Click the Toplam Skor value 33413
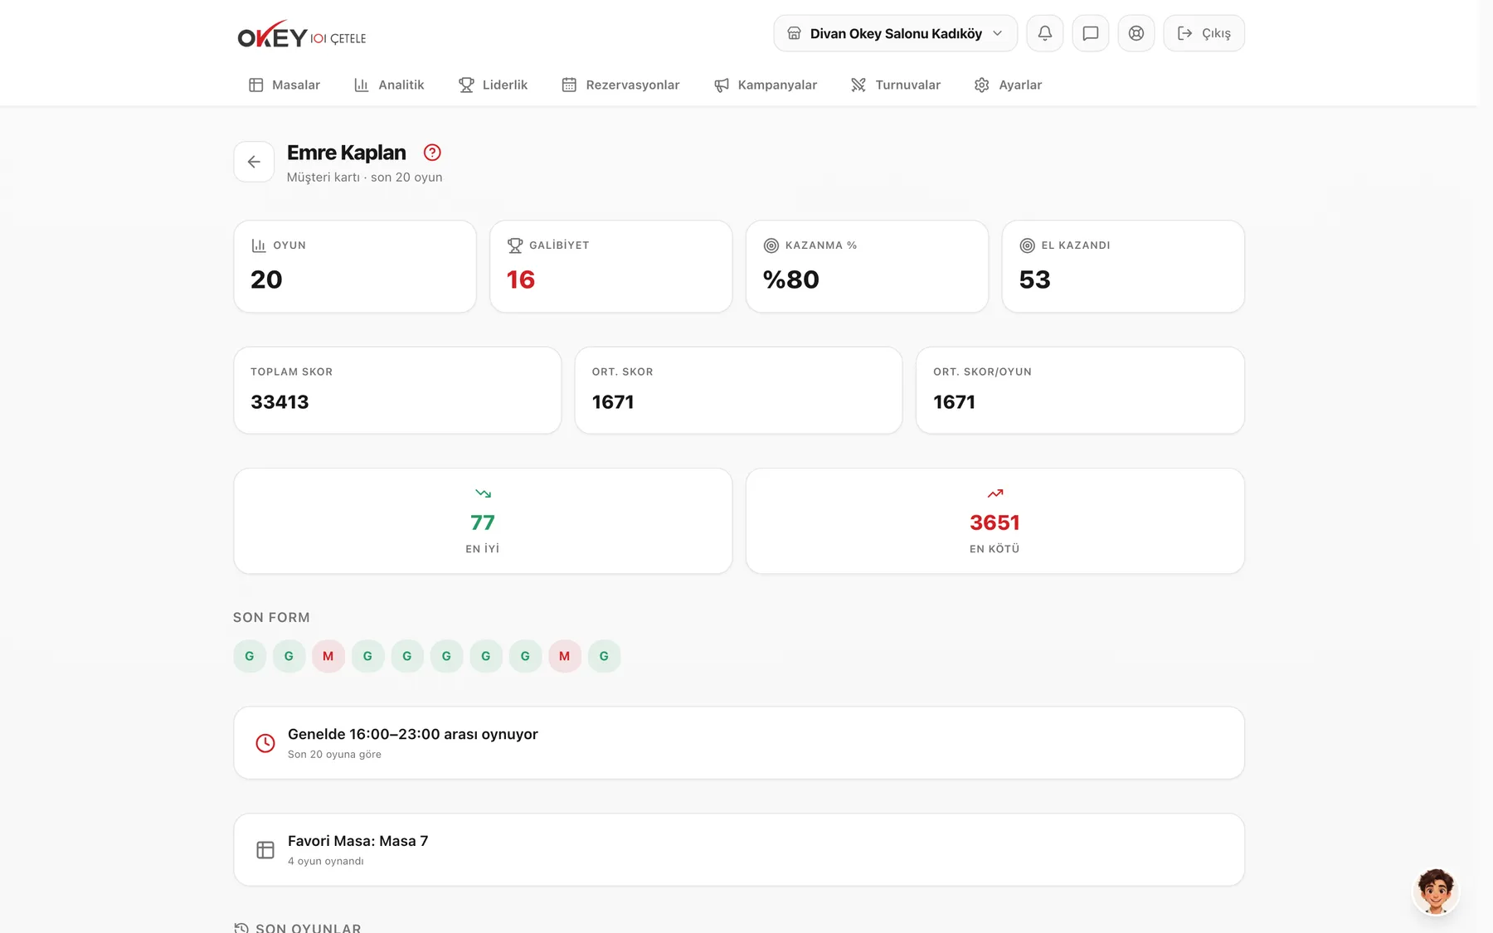Image resolution: width=1493 pixels, height=933 pixels. coord(280,402)
